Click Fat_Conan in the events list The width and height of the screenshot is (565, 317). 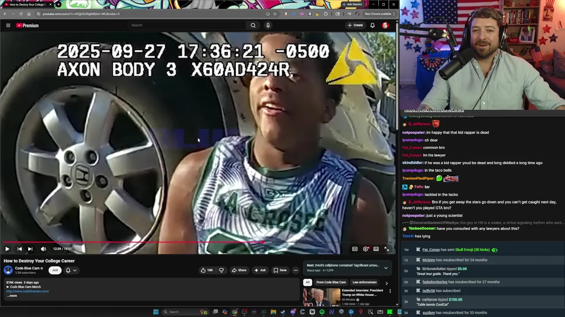[x=431, y=250]
